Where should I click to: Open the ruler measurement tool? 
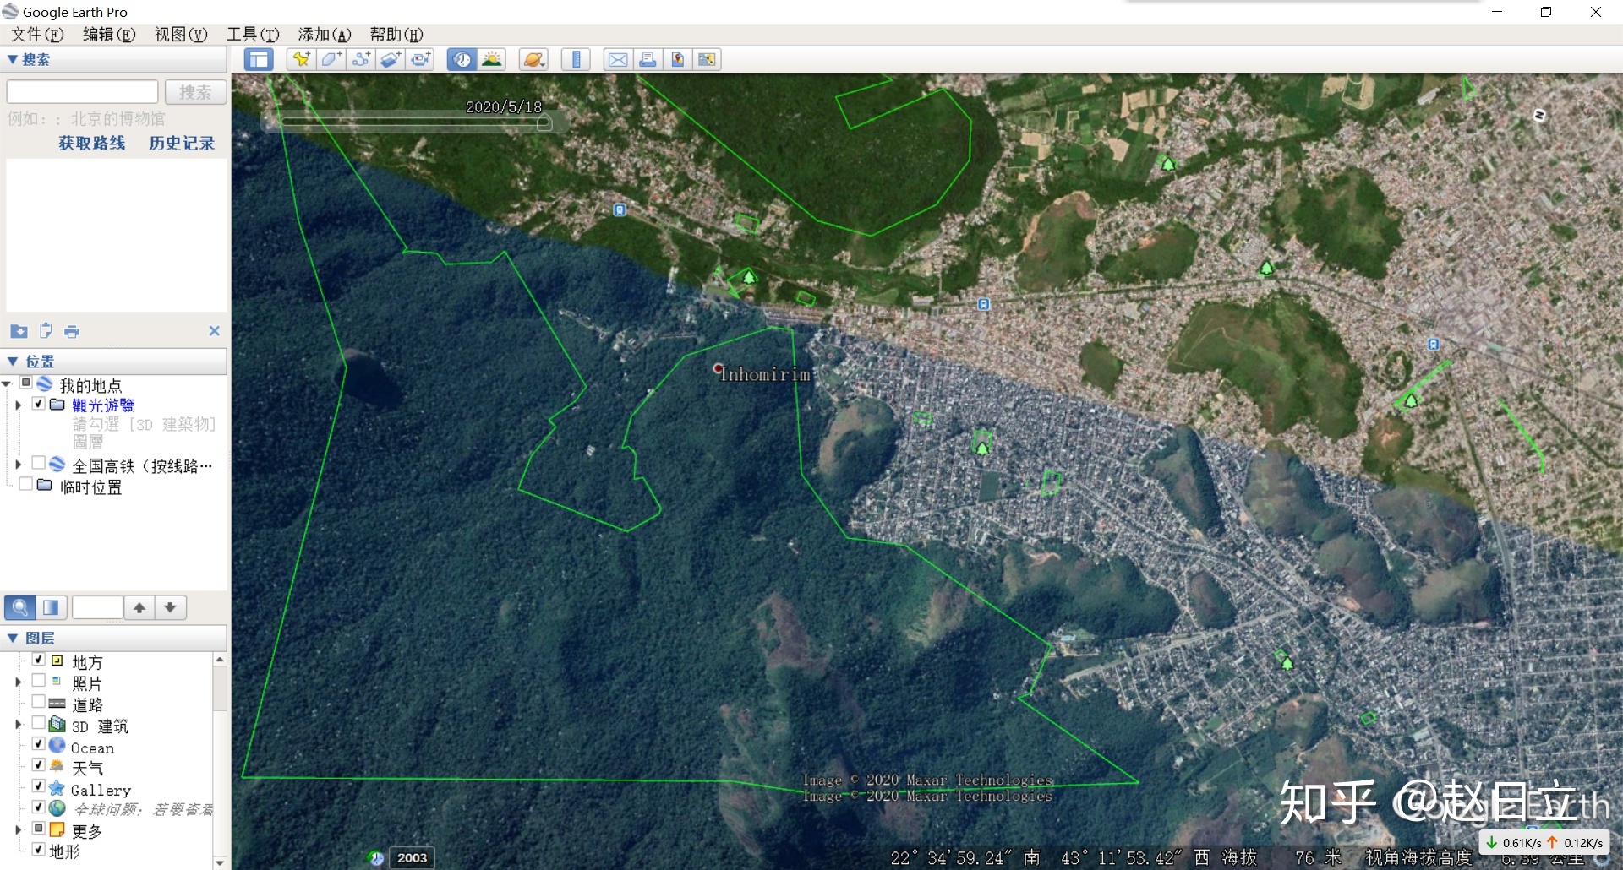576,59
